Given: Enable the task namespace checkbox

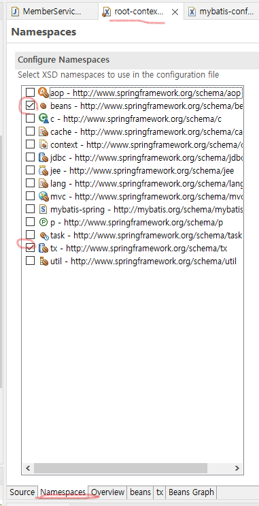Looking at the screenshot, I should coord(30,234).
